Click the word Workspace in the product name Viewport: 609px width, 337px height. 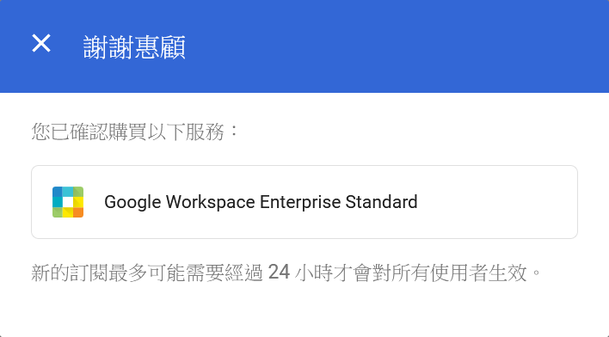click(211, 203)
